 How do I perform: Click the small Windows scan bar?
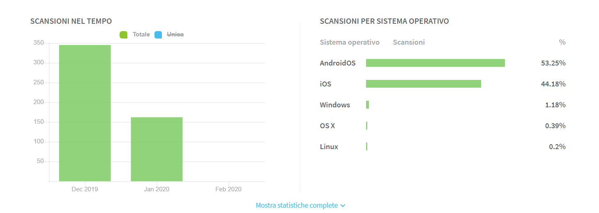coord(368,105)
